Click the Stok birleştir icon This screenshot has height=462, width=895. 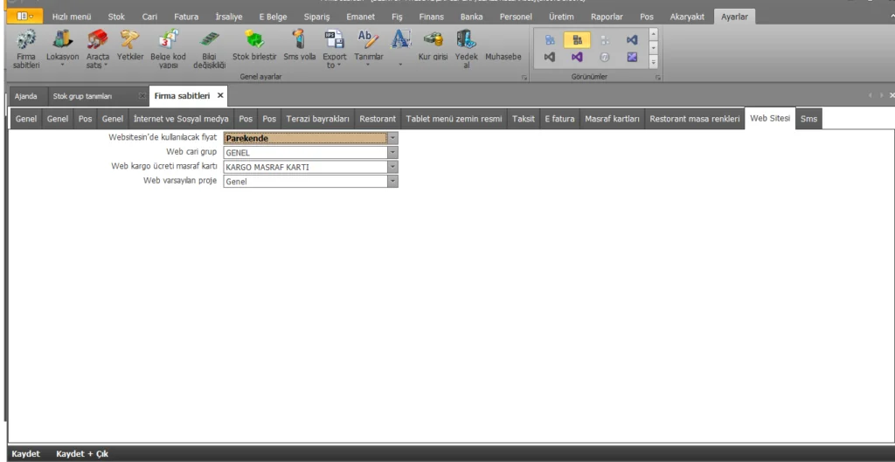click(x=254, y=38)
